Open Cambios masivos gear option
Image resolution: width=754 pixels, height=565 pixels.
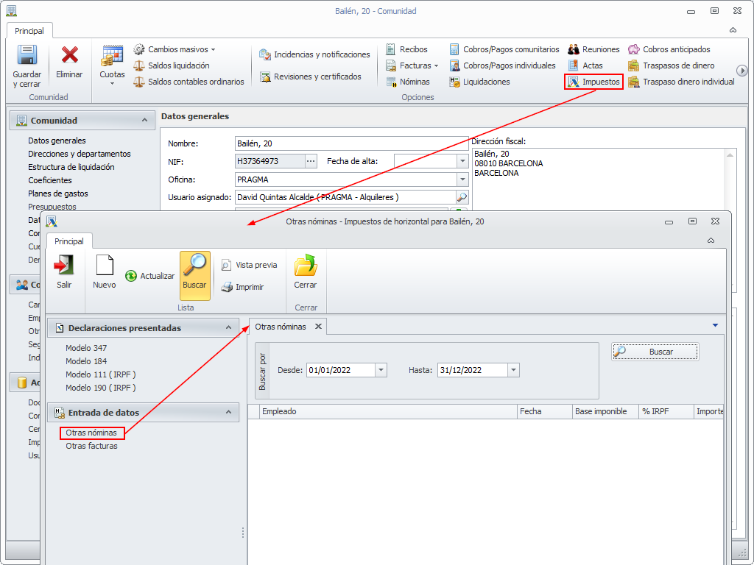pos(174,49)
